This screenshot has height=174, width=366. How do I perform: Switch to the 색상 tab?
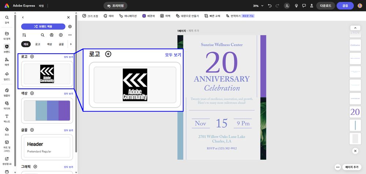pyautogui.click(x=49, y=44)
